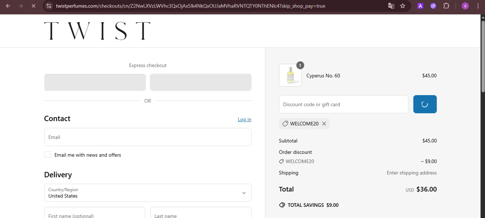Focus the Email input field
Screen dimensions: 485x218
pos(148,137)
